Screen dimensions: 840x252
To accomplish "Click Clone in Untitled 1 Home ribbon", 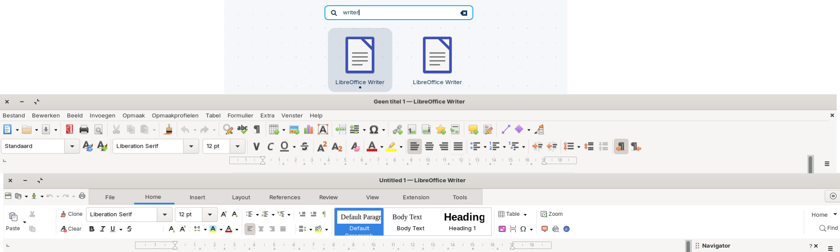I will pos(72,214).
